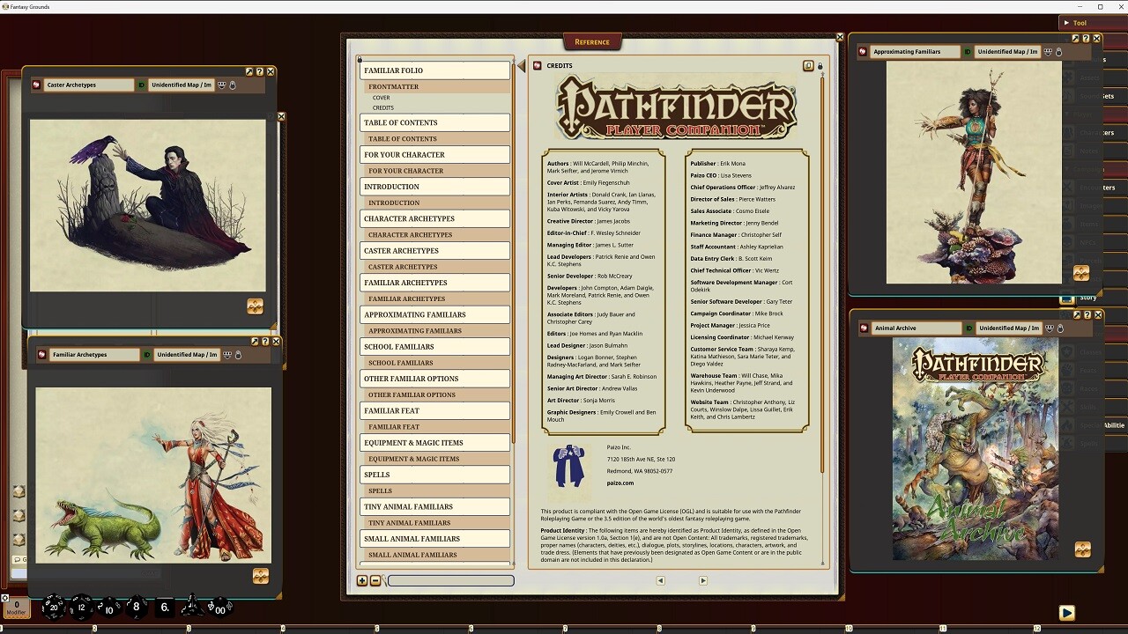Click the pop-out arrow icon on Animal Archive window
The width and height of the screenshot is (1128, 634).
click(x=1077, y=313)
